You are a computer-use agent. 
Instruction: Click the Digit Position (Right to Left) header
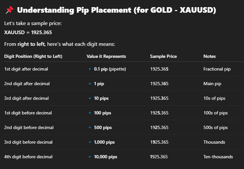(x=33, y=56)
